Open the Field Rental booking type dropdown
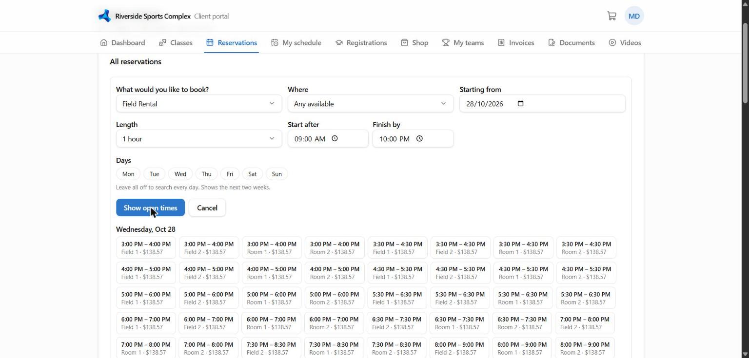This screenshot has height=358, width=749. click(x=199, y=104)
